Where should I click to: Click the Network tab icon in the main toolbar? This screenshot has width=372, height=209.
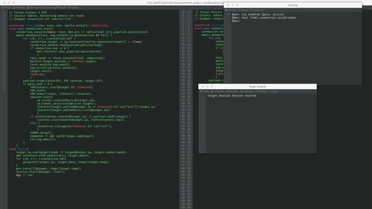point(56,8)
